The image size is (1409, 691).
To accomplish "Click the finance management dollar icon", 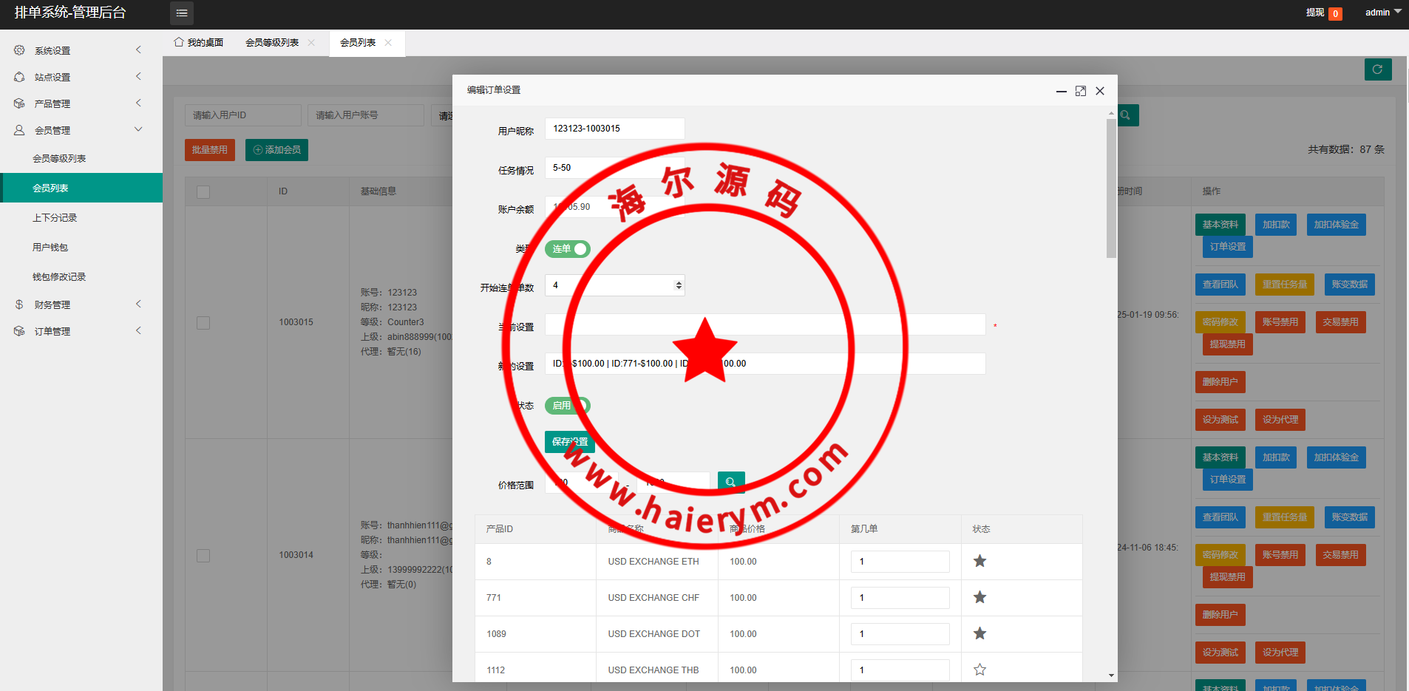I will [19, 304].
